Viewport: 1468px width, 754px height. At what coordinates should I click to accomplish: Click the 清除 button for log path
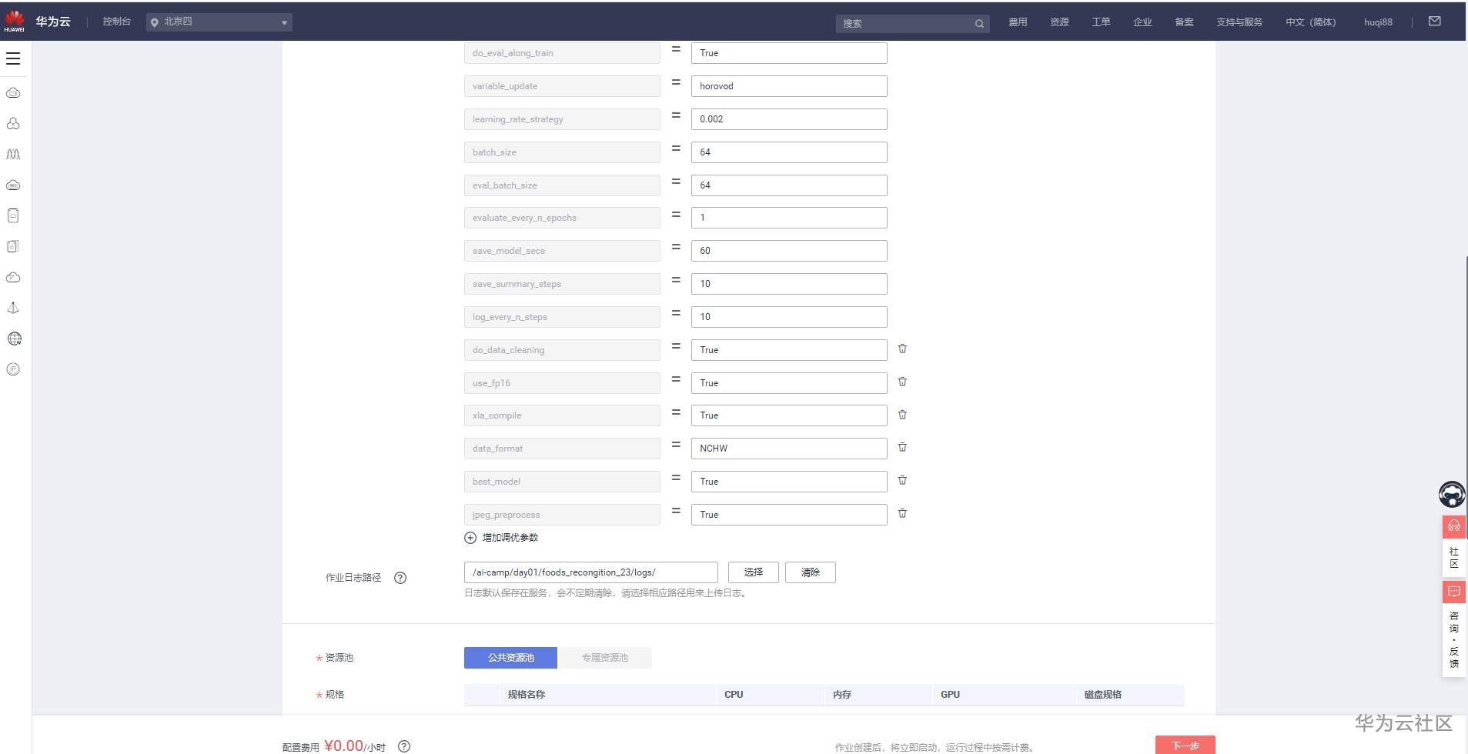click(x=811, y=572)
